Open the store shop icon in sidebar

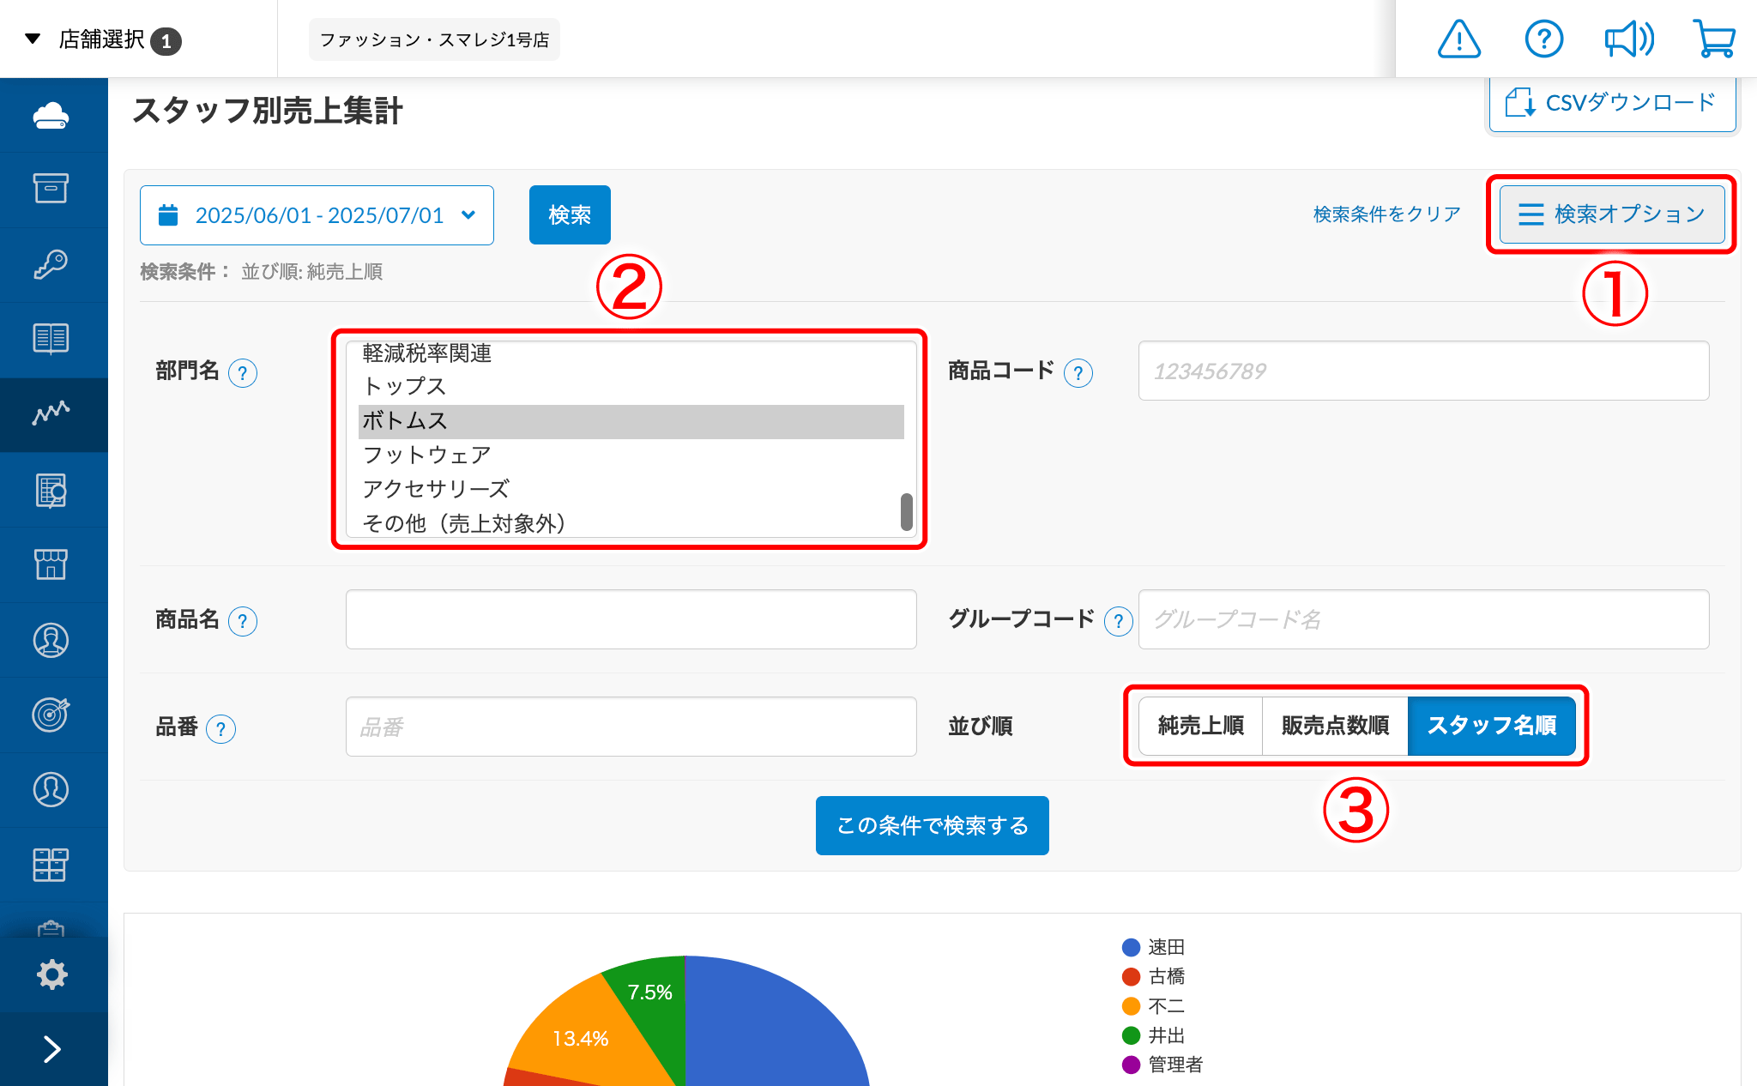pos(51,564)
